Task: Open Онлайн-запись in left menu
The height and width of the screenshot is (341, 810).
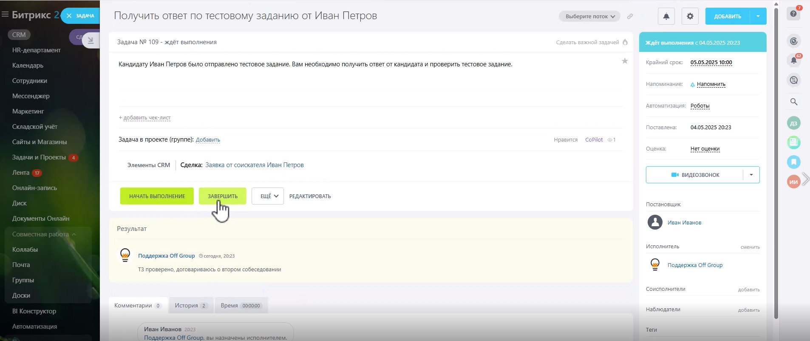Action: point(34,188)
